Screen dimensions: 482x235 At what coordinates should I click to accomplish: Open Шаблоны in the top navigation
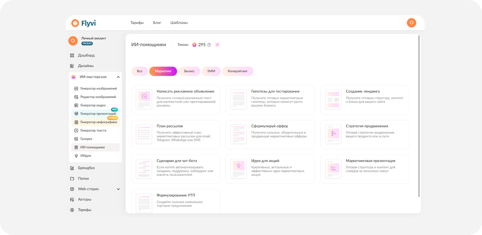coord(179,23)
